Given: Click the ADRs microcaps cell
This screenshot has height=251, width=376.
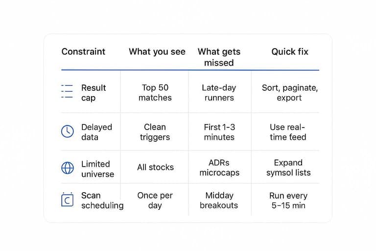Looking at the screenshot, I should [x=219, y=168].
